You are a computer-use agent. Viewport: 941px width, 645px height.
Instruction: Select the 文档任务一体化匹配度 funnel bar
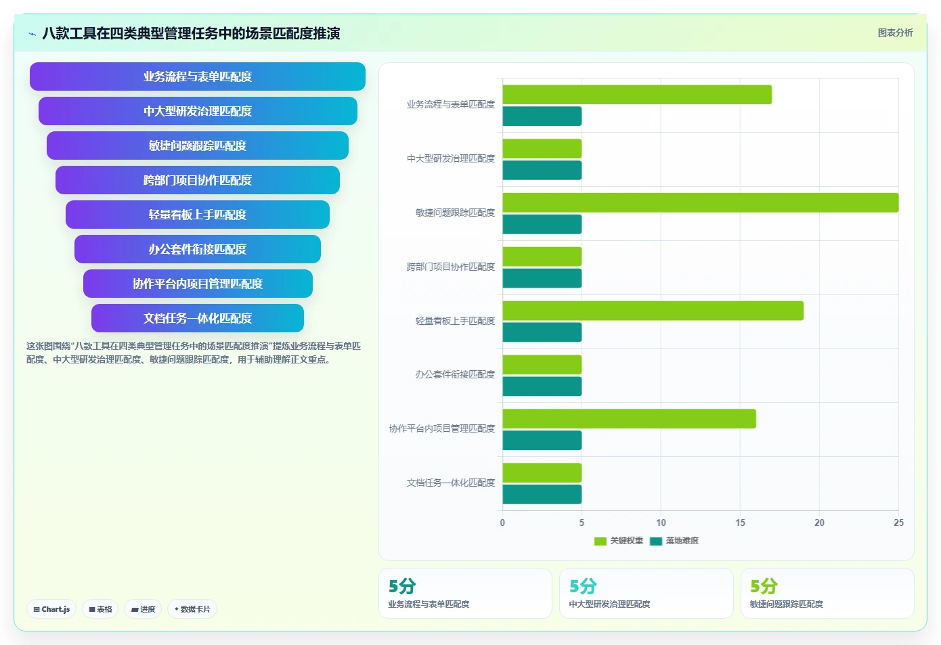[x=198, y=318]
